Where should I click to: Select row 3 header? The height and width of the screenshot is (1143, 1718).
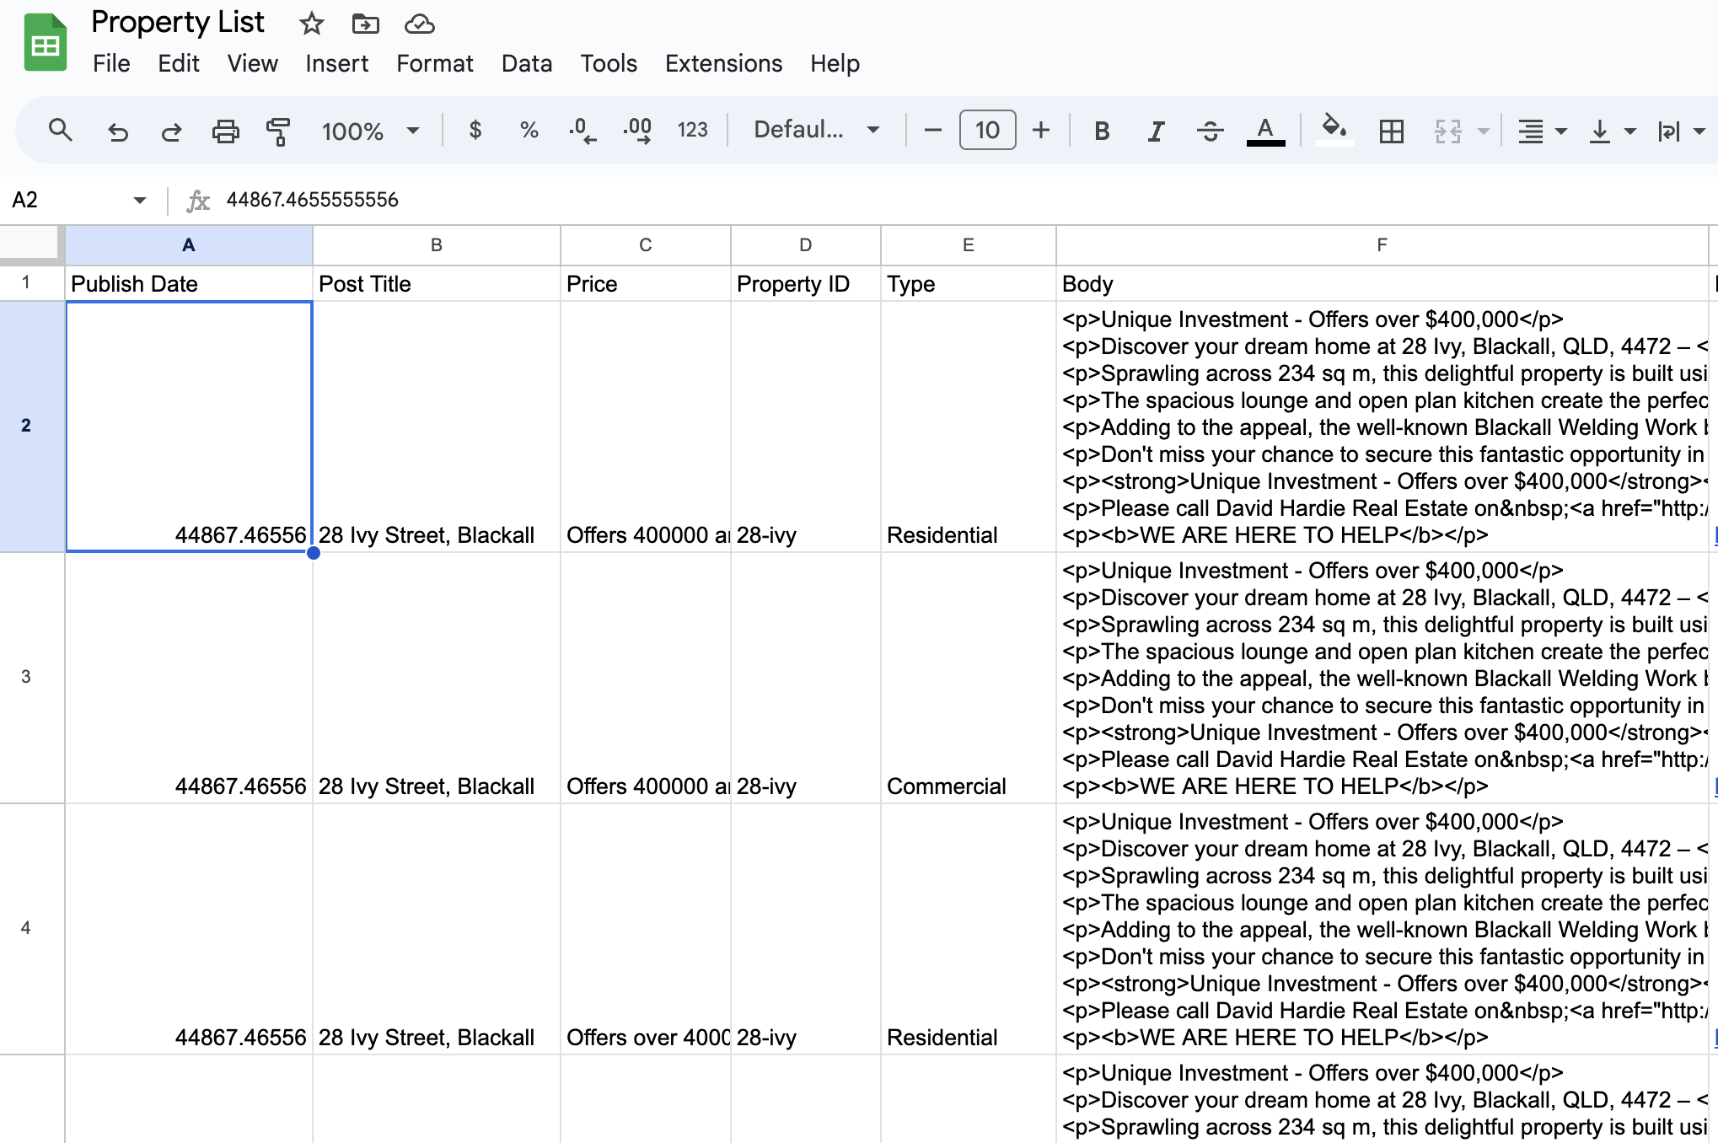click(32, 677)
